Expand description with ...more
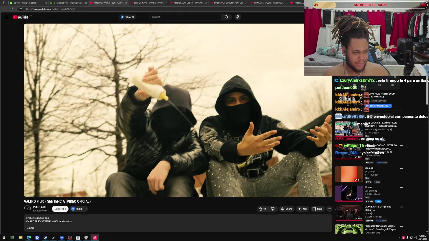429x241 pixels. click(x=30, y=228)
